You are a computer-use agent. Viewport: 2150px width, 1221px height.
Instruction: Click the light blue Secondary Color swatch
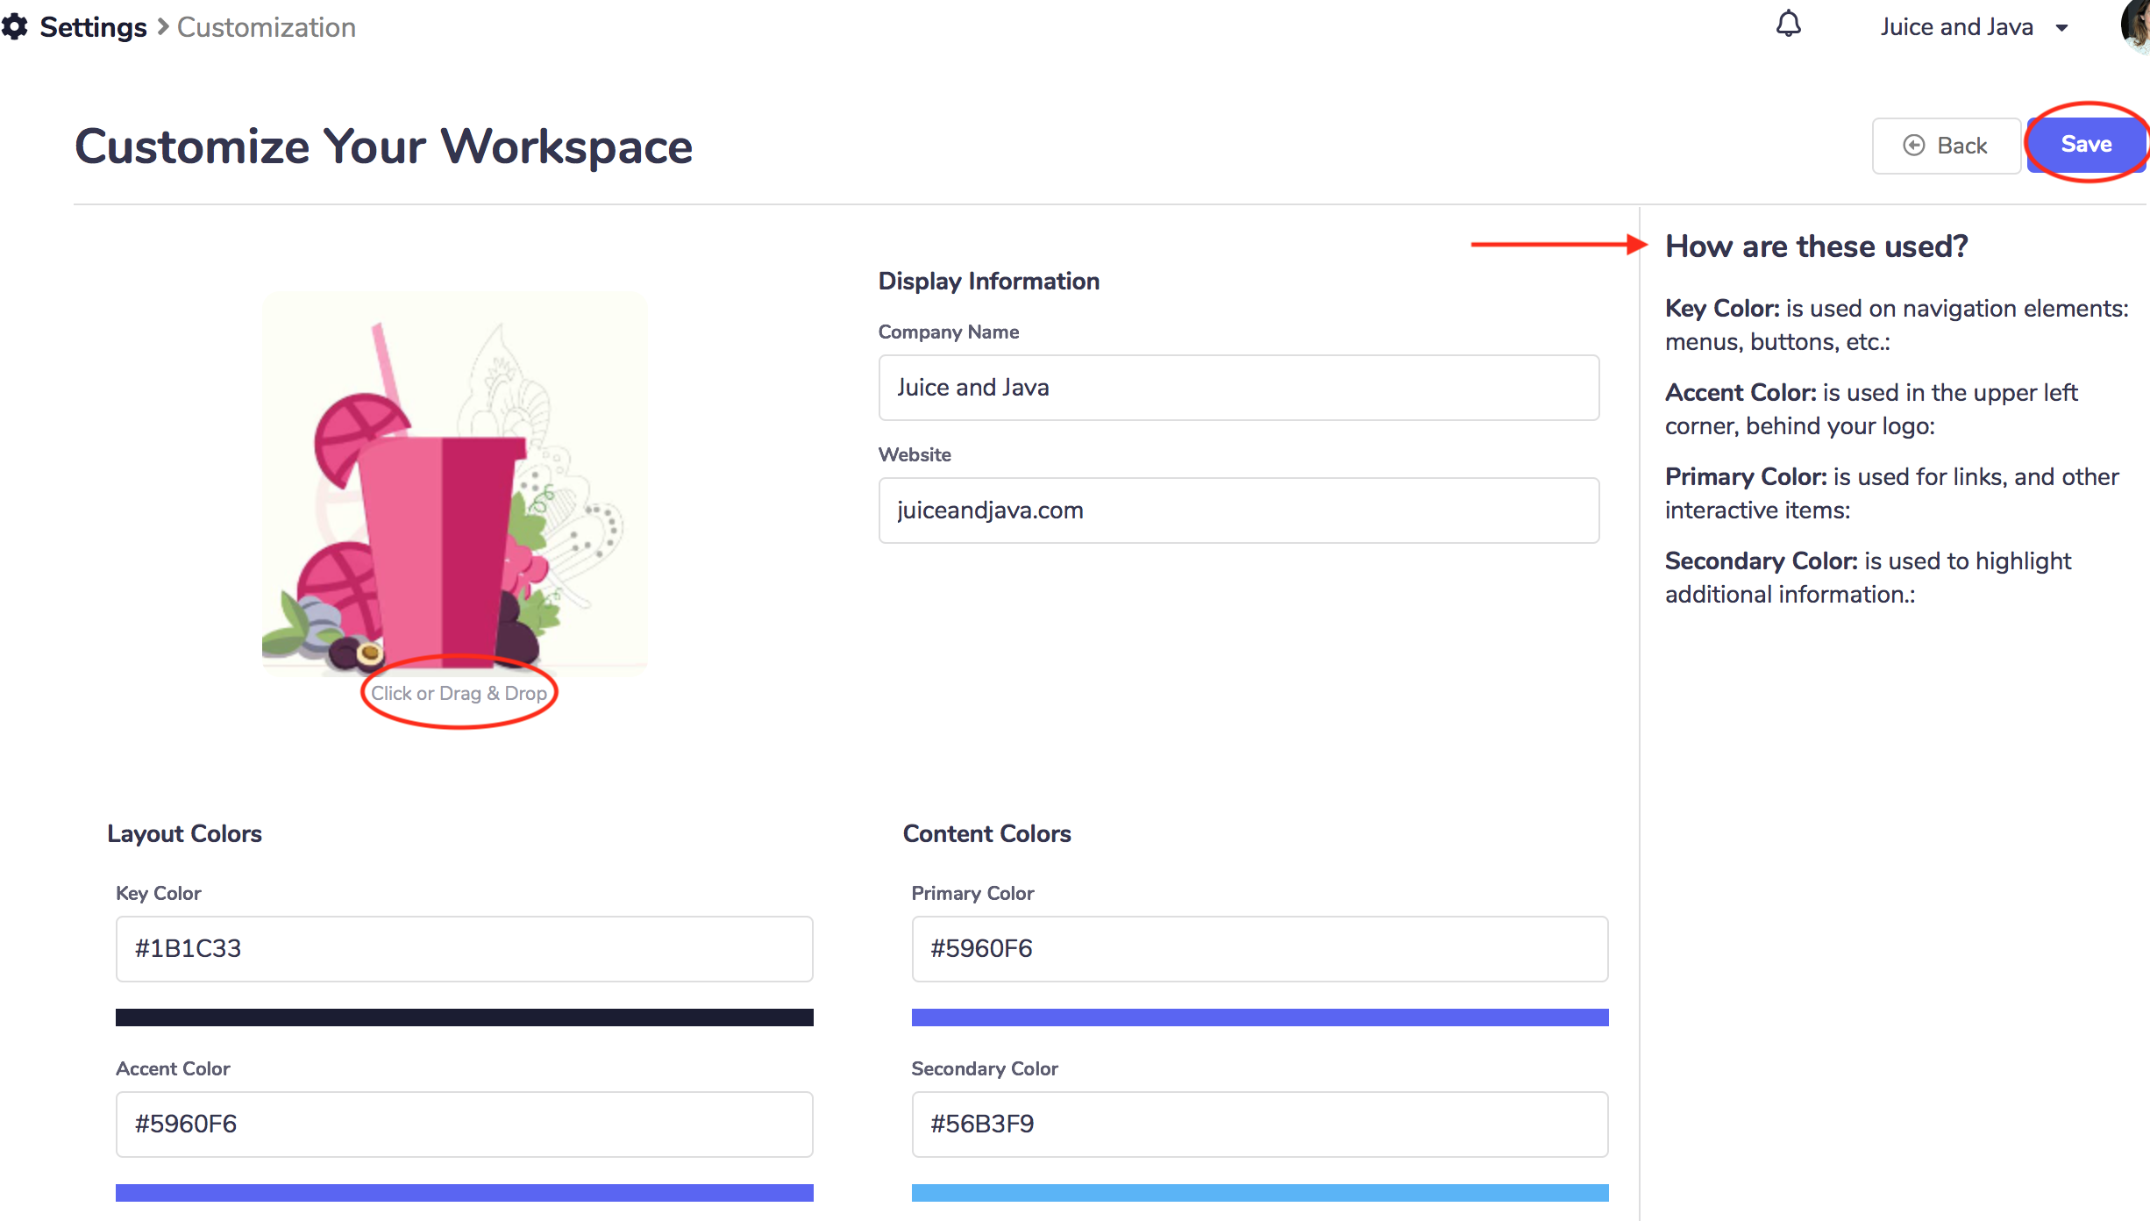pos(1259,1193)
